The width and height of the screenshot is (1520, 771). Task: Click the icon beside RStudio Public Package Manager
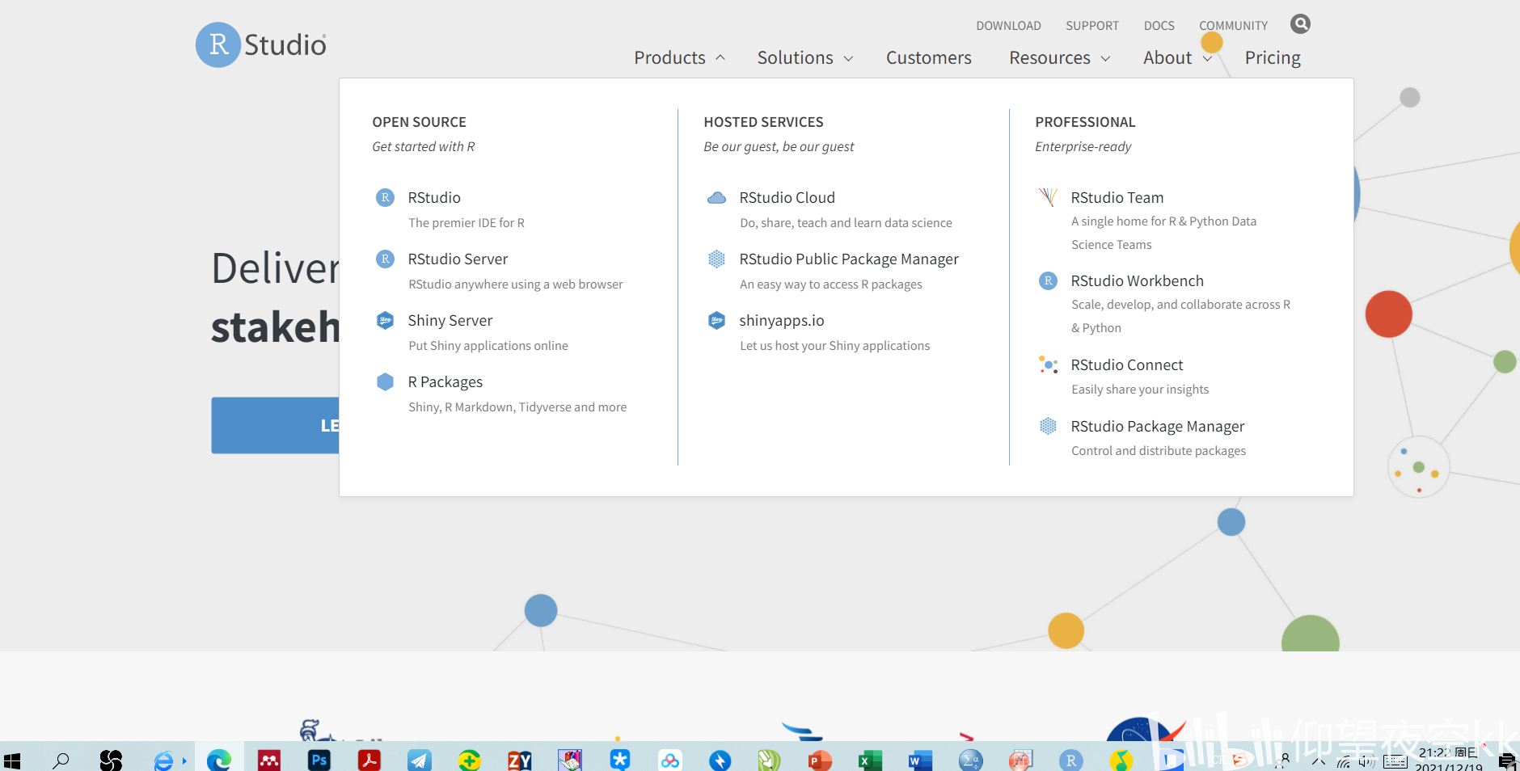point(717,259)
